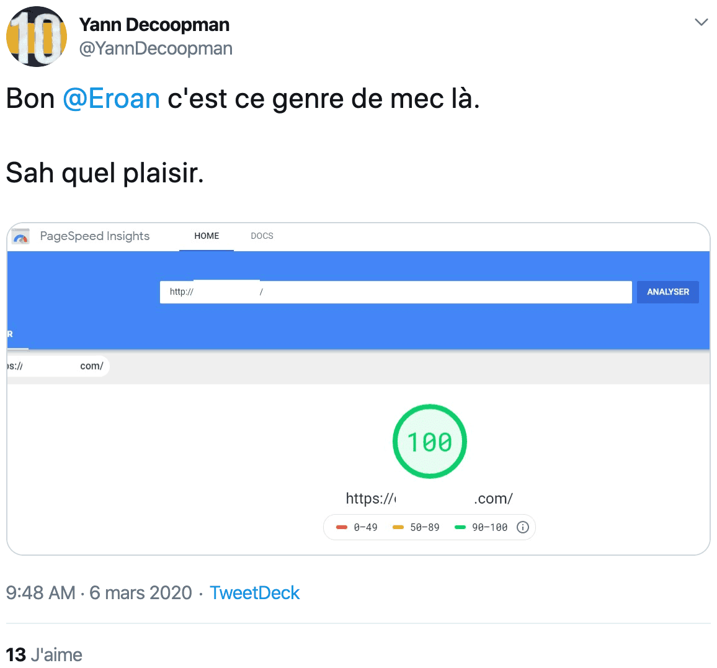
Task: Open the @Eroan mention link
Action: tap(111, 98)
